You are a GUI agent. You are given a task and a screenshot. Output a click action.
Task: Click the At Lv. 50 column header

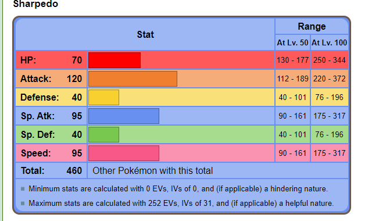pos(292,42)
